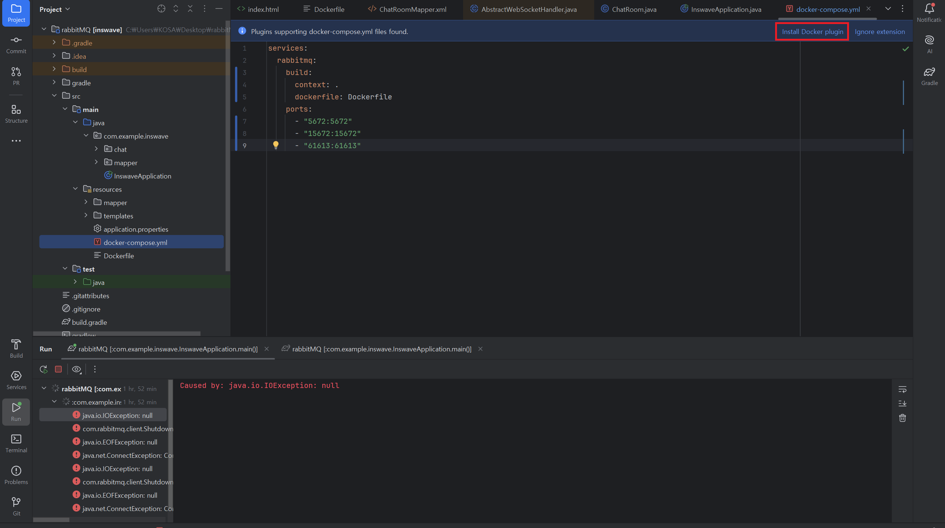Click Install Docker plugin link
This screenshot has height=528, width=945.
coord(812,32)
